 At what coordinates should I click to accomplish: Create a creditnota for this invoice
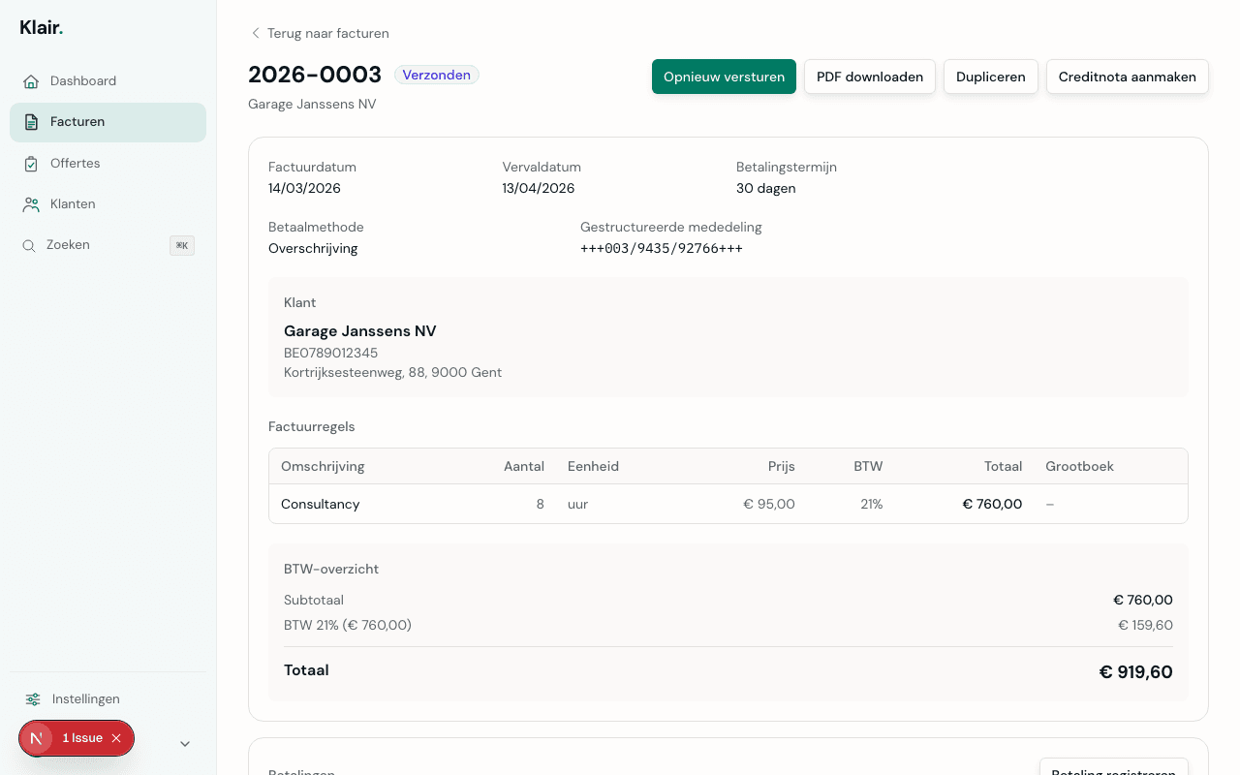1127,77
